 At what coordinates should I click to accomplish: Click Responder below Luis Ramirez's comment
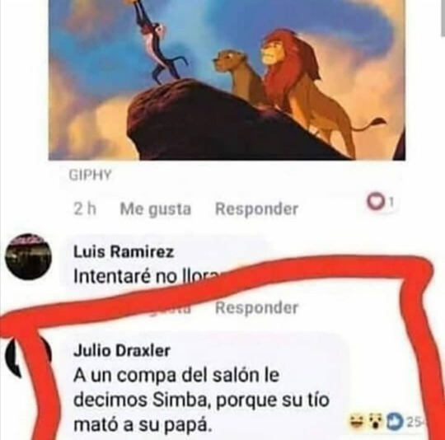pyautogui.click(x=257, y=308)
